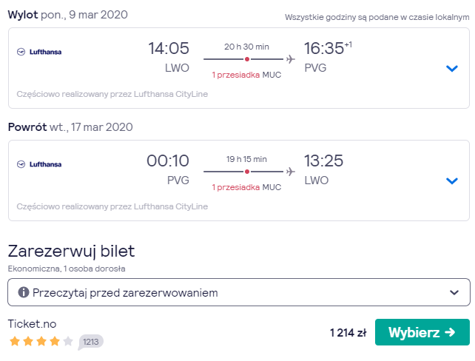Screen dimensions: 475x361
Task: Select the 13:25 LWO arrival time
Action: click(x=323, y=169)
